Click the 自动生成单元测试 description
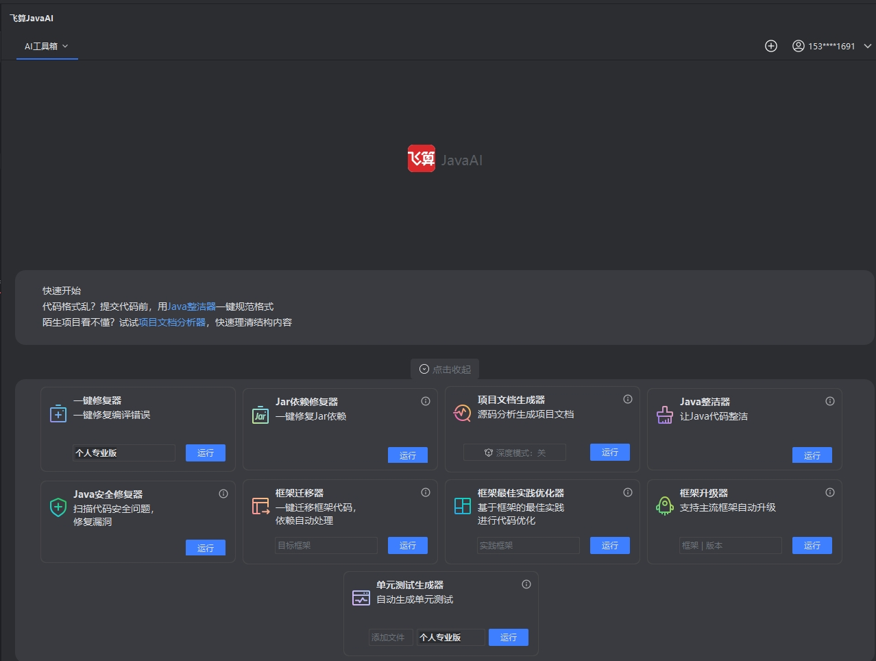 (415, 599)
